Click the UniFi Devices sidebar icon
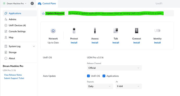The image size is (180, 96). click(6, 25)
